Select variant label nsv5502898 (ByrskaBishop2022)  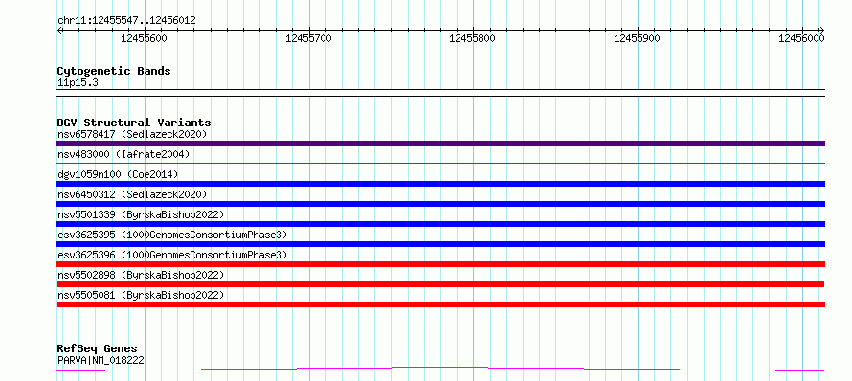click(x=141, y=275)
